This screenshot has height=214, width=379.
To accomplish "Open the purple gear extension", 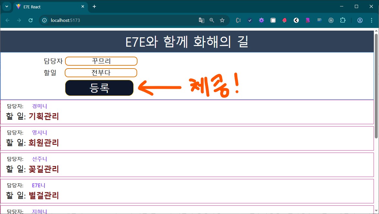I will click(x=261, y=20).
